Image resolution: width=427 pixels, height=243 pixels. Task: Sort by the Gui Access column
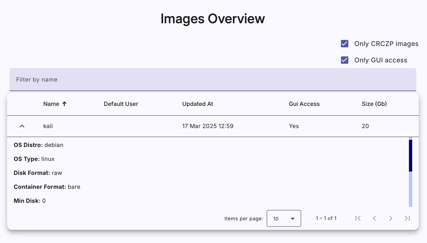click(x=304, y=104)
